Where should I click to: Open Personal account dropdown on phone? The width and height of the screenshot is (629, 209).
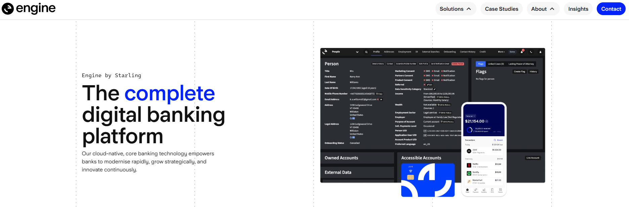point(470,116)
